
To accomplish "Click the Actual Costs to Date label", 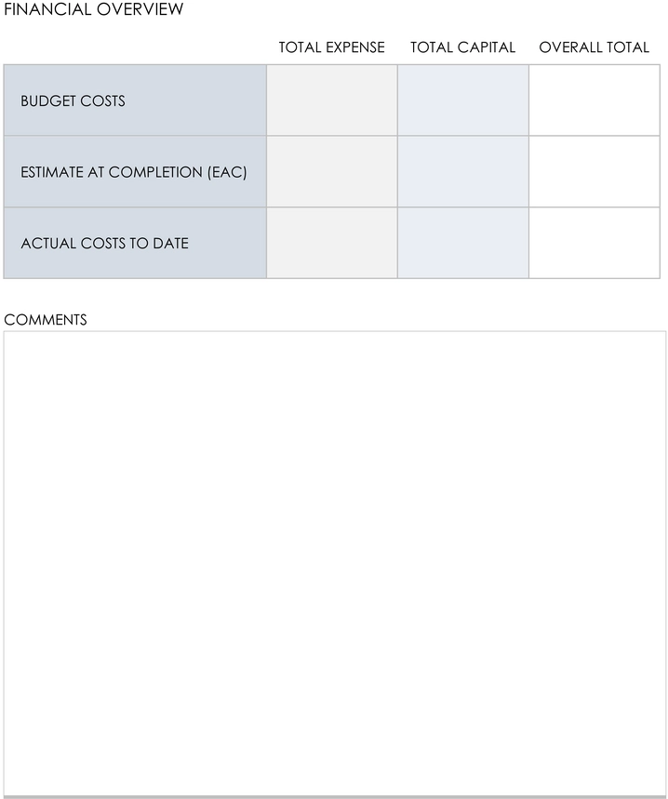I will click(104, 244).
